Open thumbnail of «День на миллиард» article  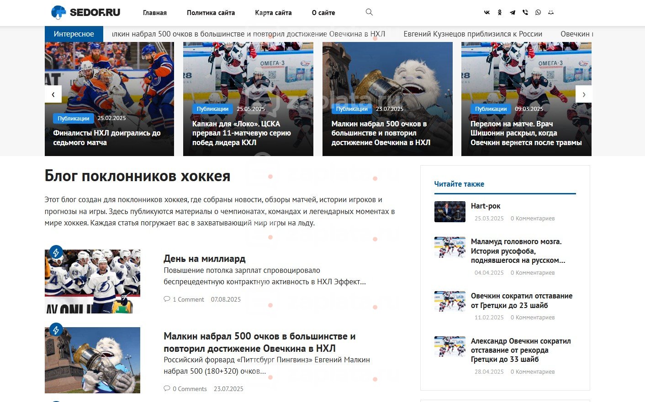point(92,281)
